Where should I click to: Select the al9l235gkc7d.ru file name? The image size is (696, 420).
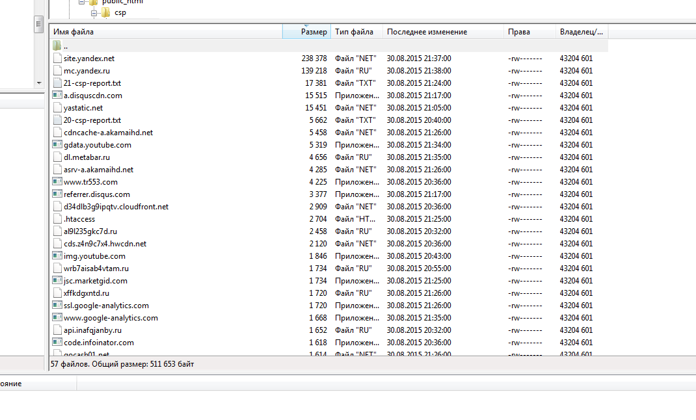[90, 231]
